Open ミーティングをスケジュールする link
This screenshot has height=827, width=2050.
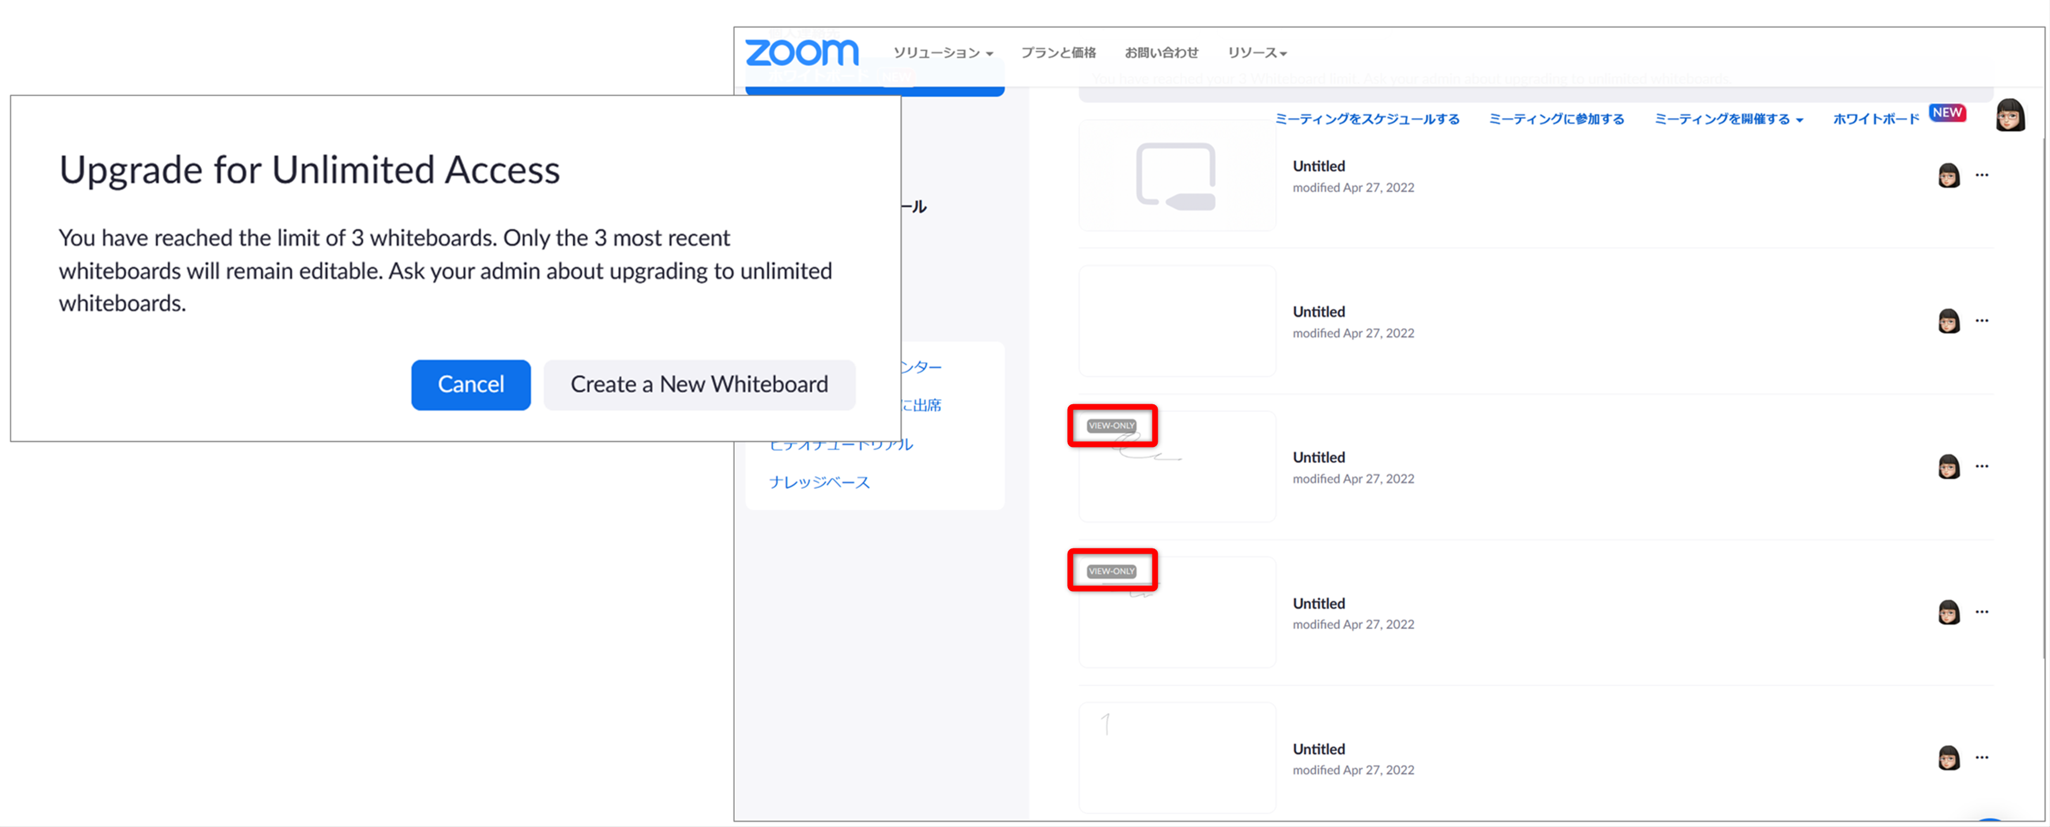pos(1367,119)
